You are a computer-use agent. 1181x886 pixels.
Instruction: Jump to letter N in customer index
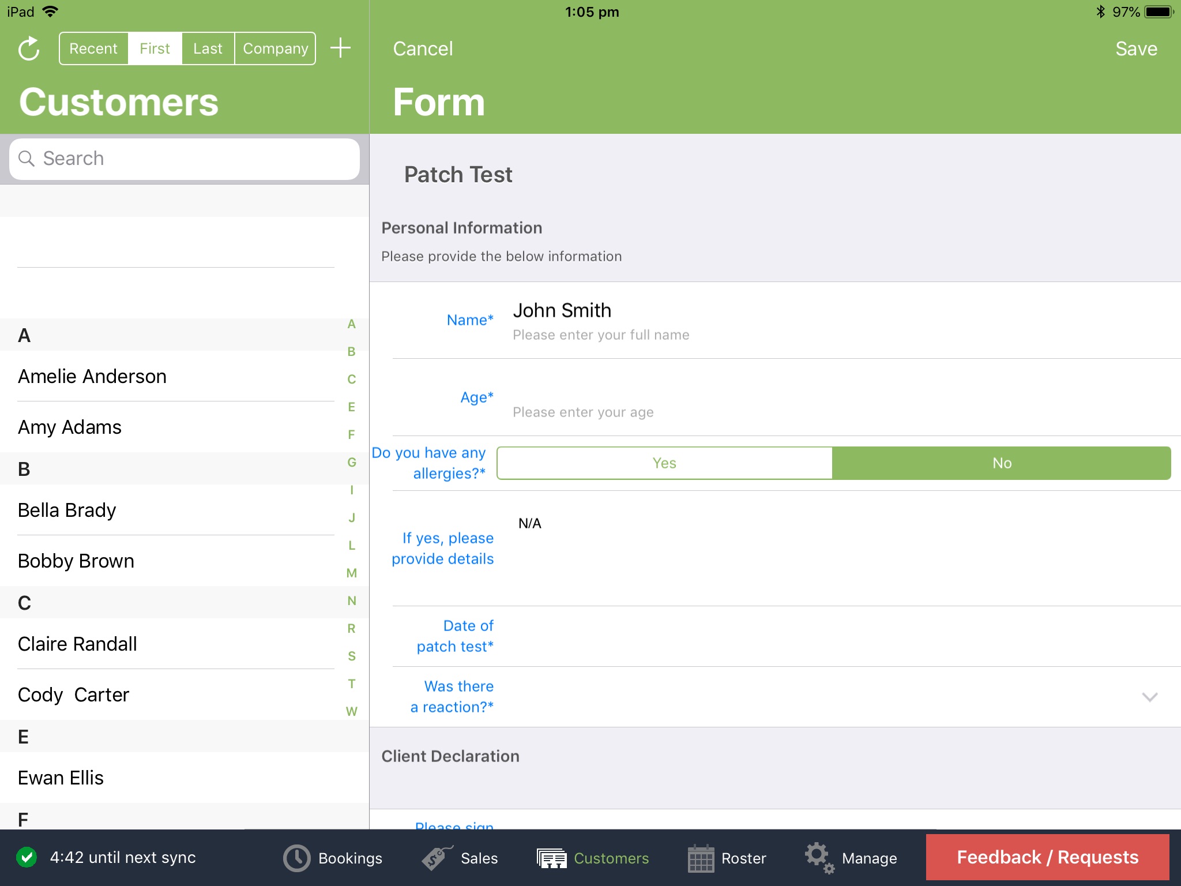(x=351, y=600)
